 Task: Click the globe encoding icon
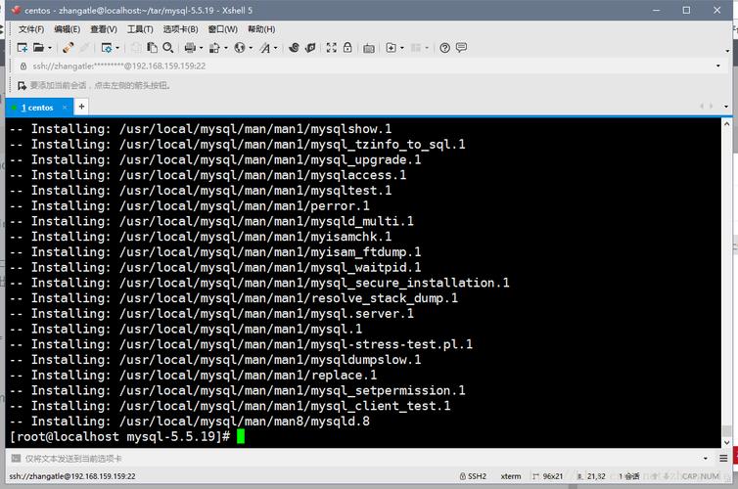(x=238, y=47)
